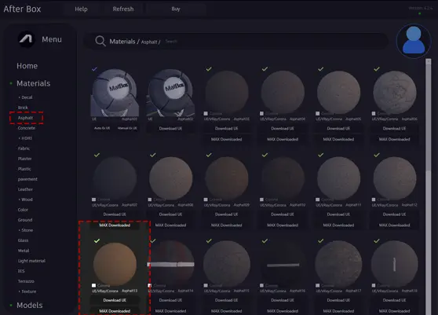This screenshot has width=438, height=315.
Task: Click the magnifying glass search icon
Action: point(100,41)
